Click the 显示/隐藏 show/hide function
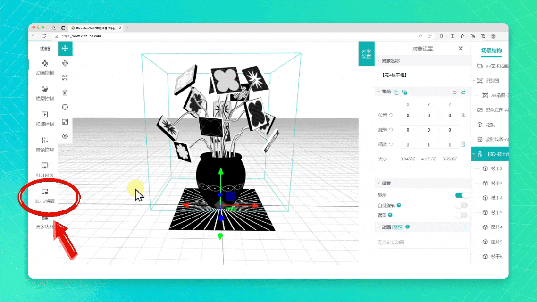 pos(45,195)
